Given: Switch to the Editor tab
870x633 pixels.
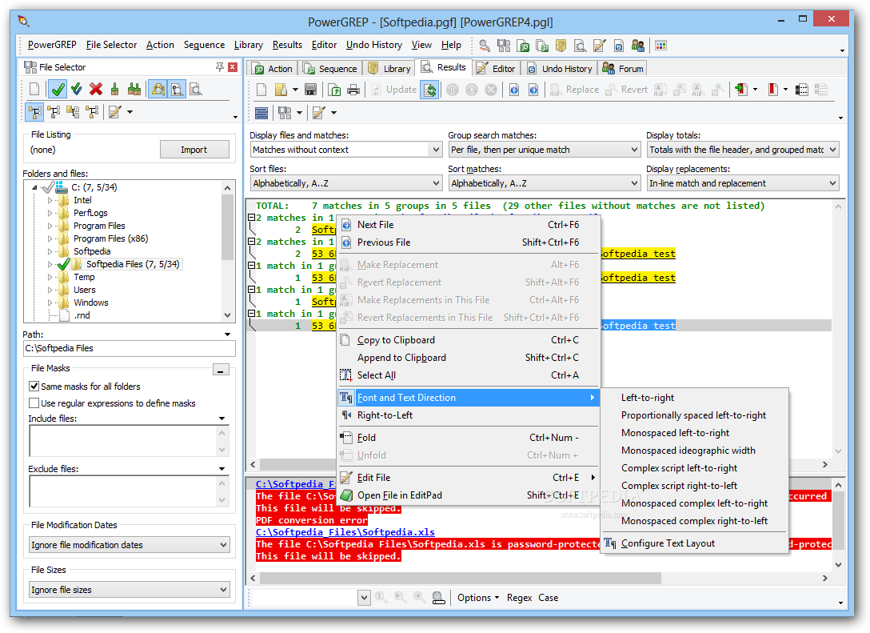Looking at the screenshot, I should (x=497, y=68).
